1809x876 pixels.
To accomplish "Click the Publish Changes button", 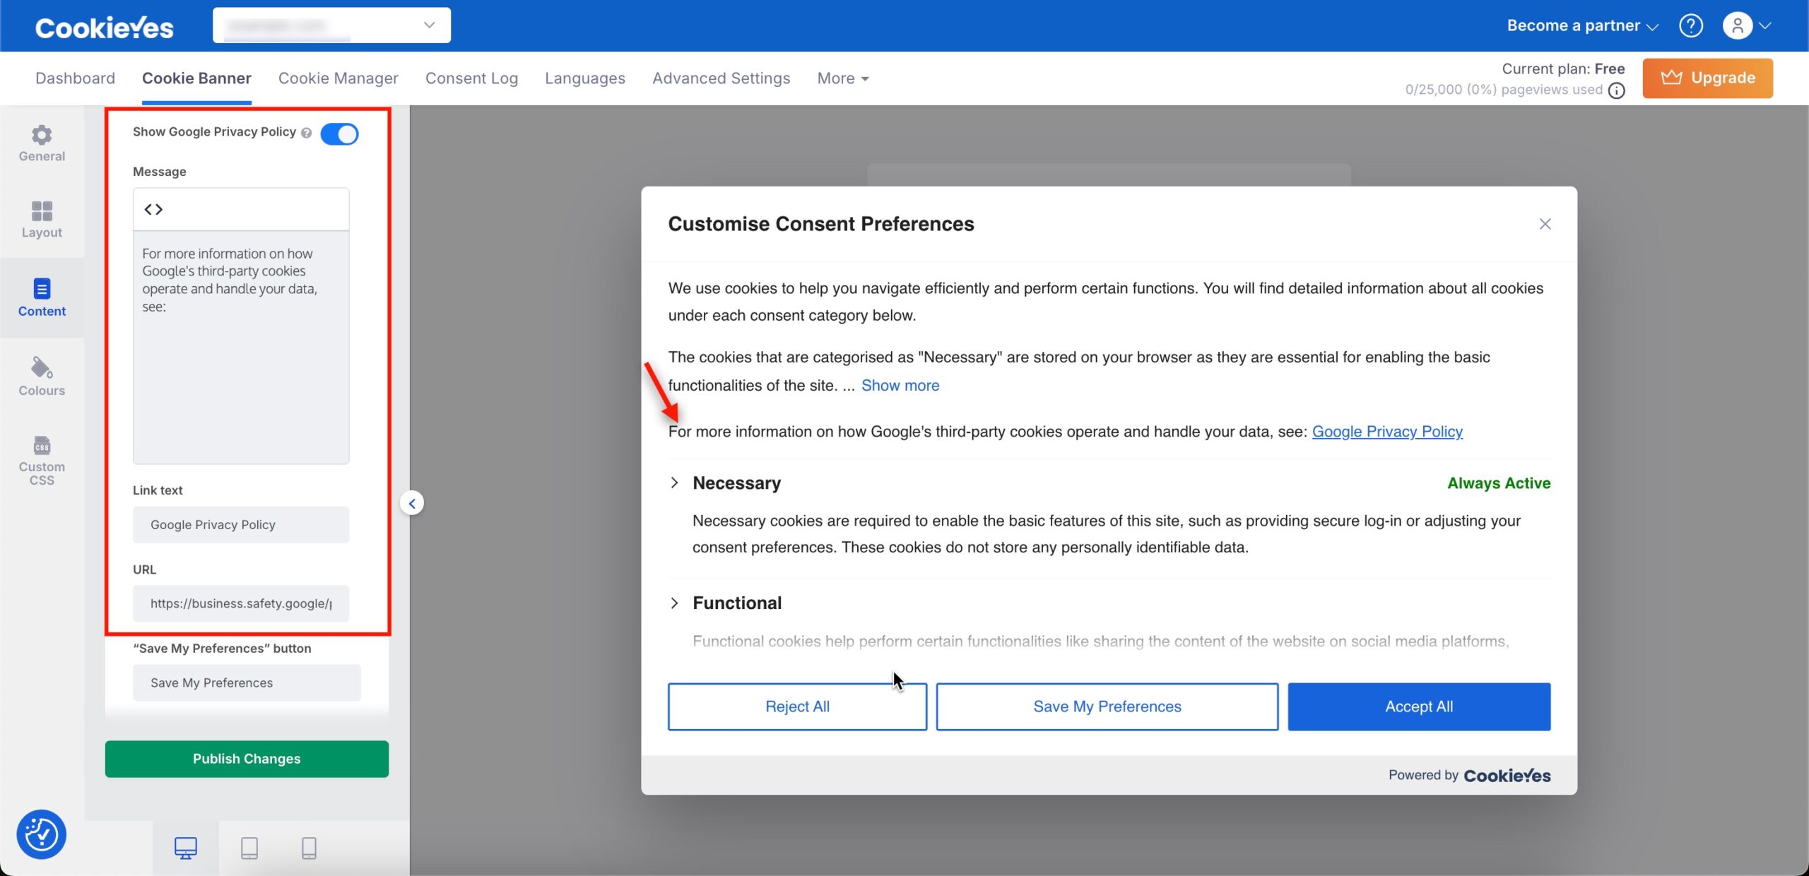I will click(x=246, y=759).
